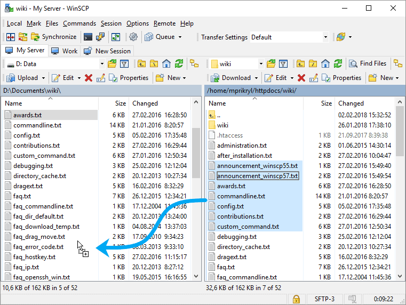Expand the Download dropdown arrow
Screen dimensions: 406x305
tap(256, 78)
